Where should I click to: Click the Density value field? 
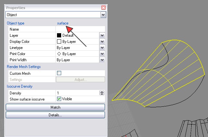coord(78,93)
